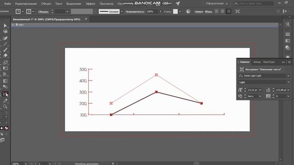The width and height of the screenshot is (294, 165).
Task: Click the None fill icon below swatches
Action: click(6, 128)
